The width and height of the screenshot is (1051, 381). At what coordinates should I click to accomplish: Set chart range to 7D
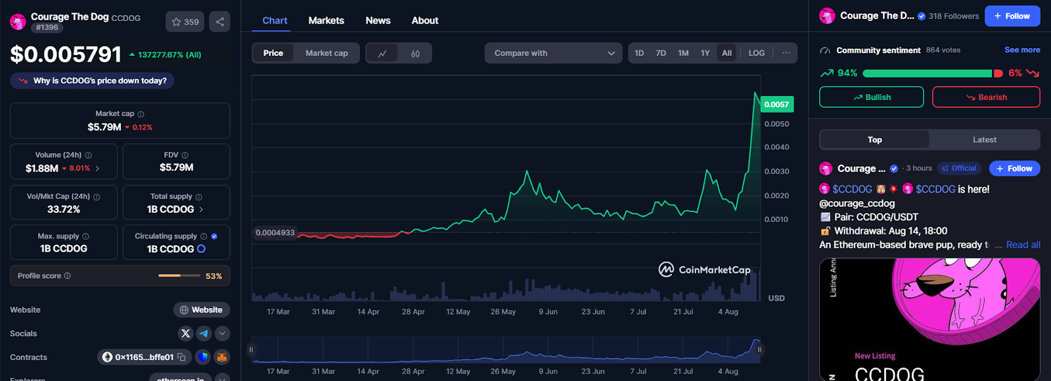pos(661,53)
